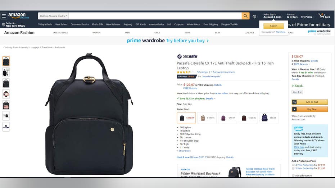The height and width of the screenshot is (188, 335).
Task: Check the 4-Year Protection plan checkbox
Action: click(293, 165)
